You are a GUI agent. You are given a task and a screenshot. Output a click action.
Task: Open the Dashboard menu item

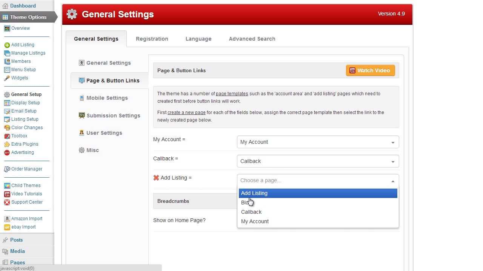click(23, 6)
